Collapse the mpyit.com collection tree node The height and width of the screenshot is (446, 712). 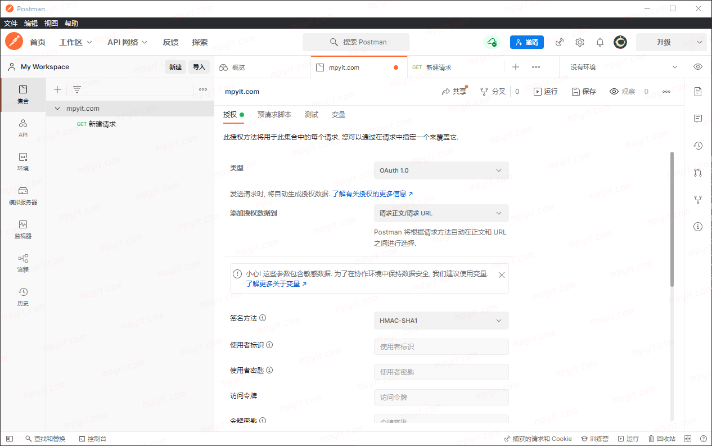point(57,109)
